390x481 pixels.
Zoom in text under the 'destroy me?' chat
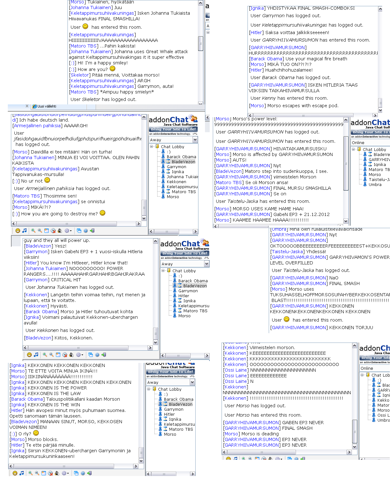coord(33,231)
